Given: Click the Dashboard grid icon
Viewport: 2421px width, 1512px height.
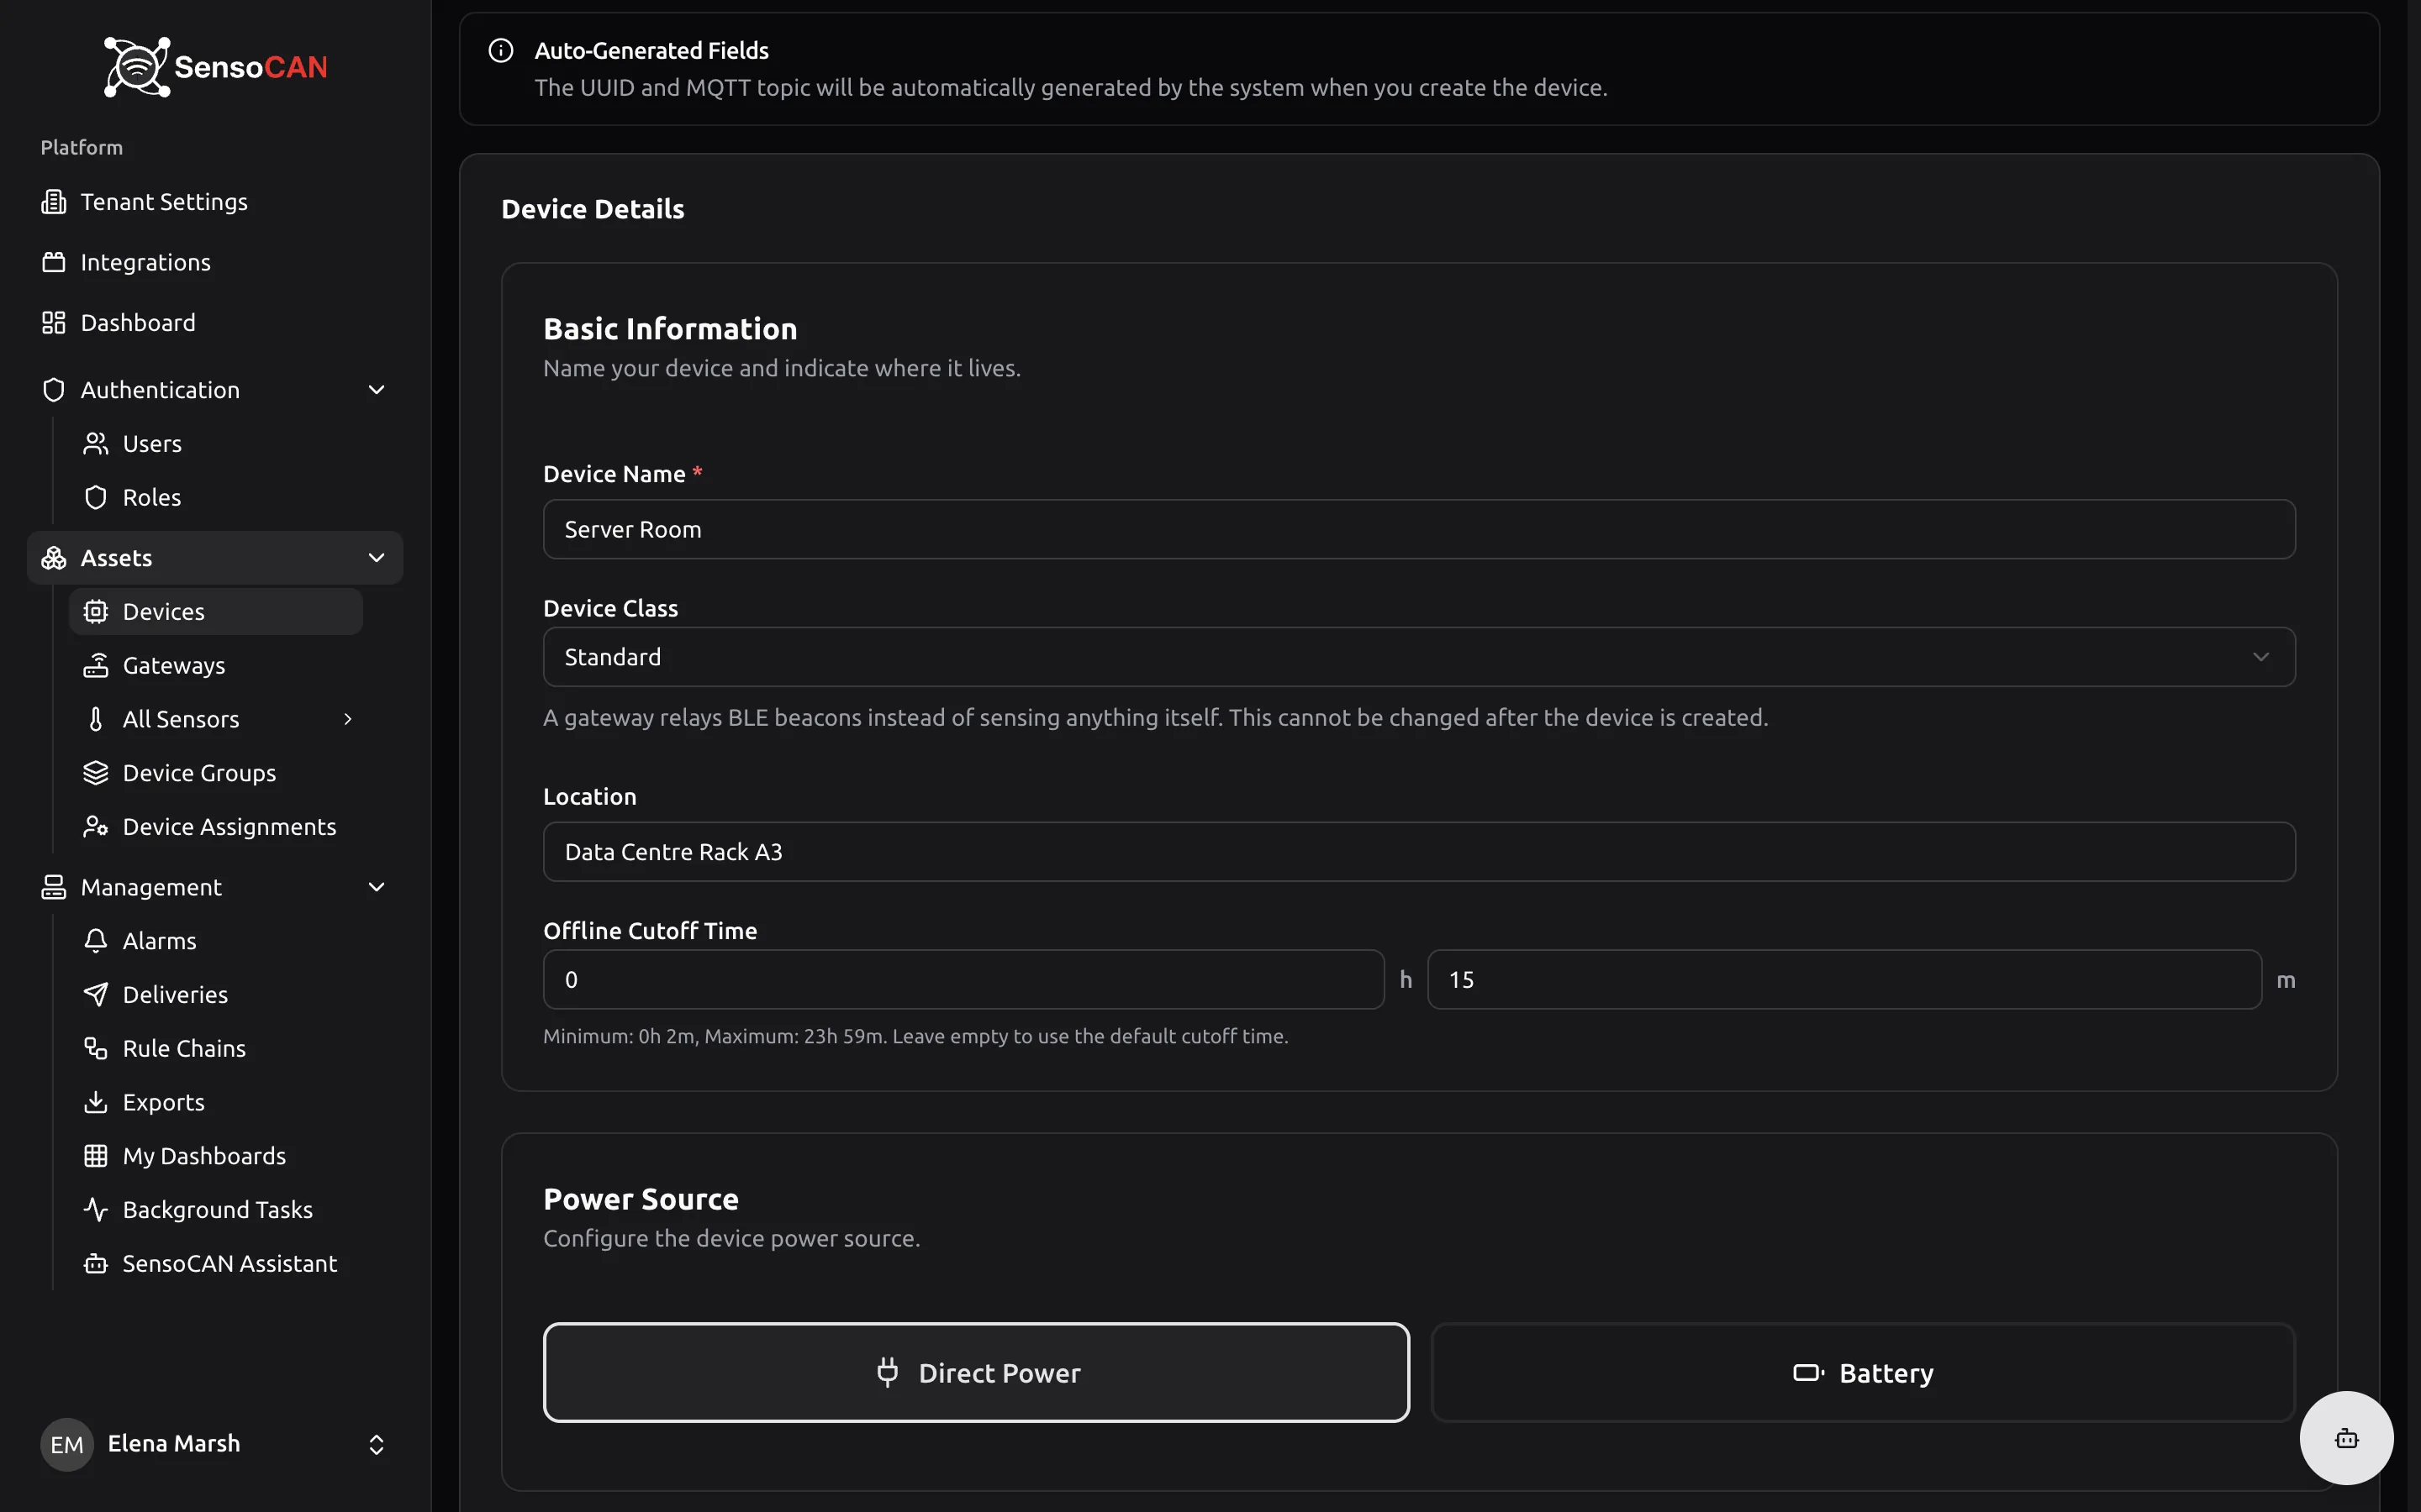Looking at the screenshot, I should tap(53, 323).
